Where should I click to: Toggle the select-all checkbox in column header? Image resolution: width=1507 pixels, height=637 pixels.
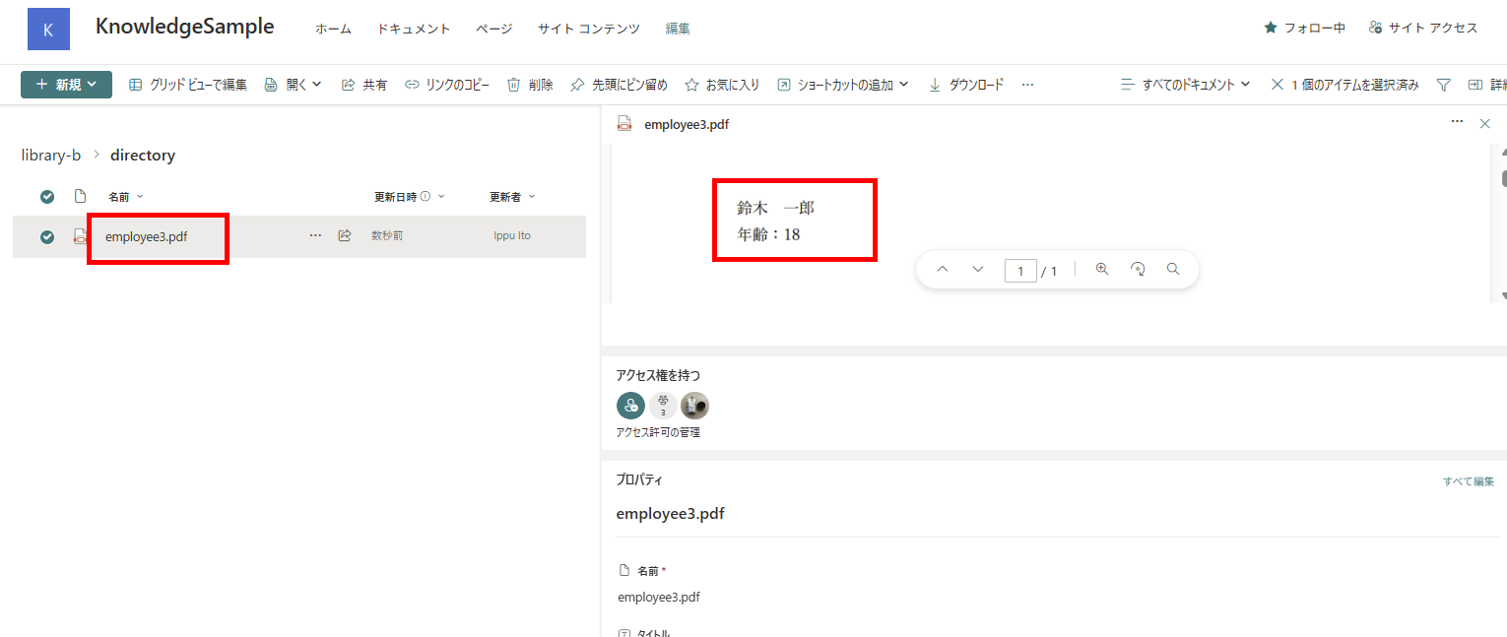pyautogui.click(x=46, y=196)
